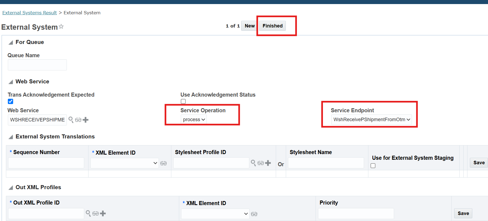Focus the Web Service text field

point(37,120)
